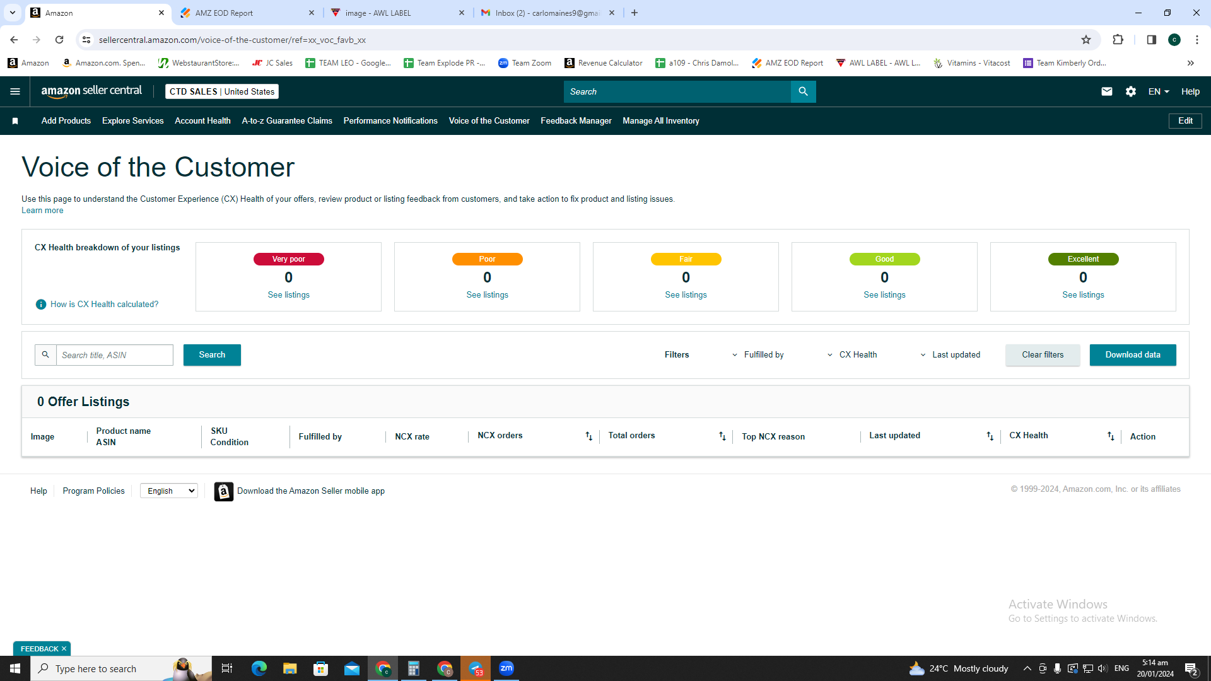
Task: Open Calculator from the taskbar
Action: click(414, 668)
